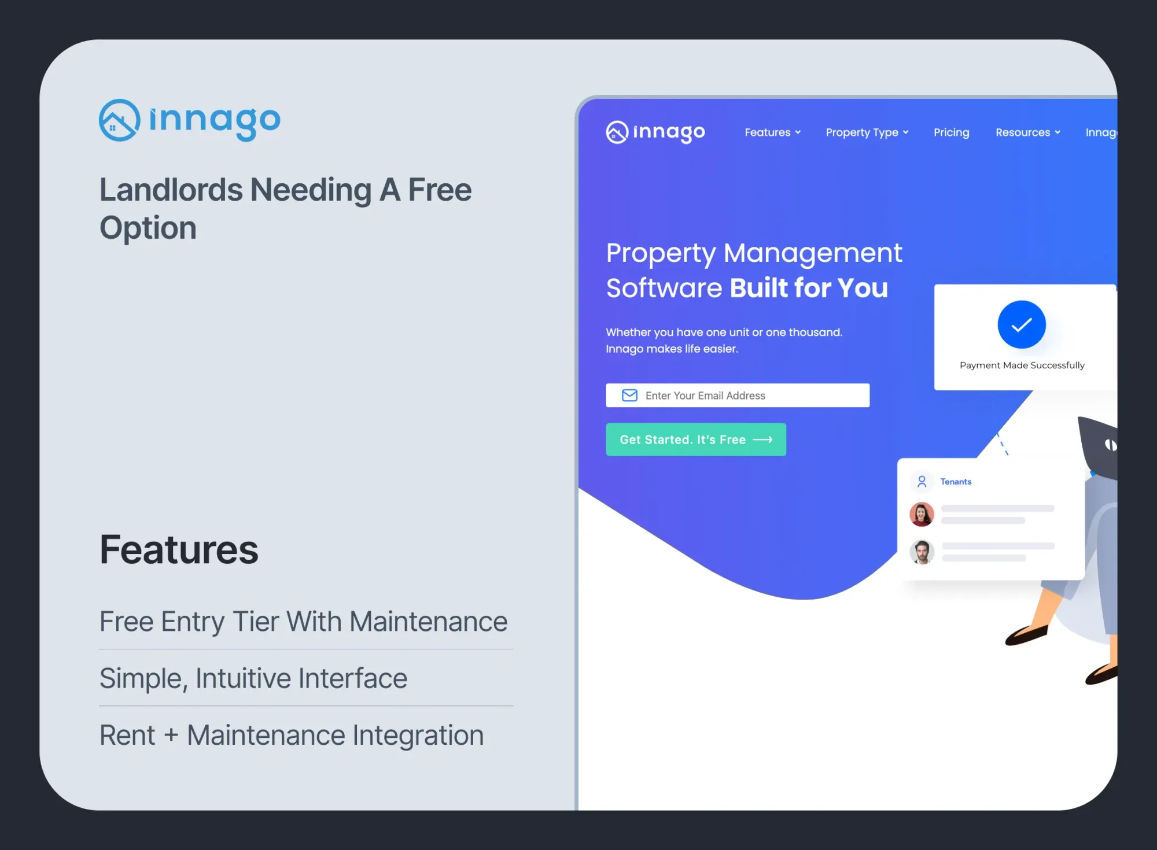This screenshot has height=850, width=1157.
Task: Click the Tenants person outline icon
Action: 922,481
